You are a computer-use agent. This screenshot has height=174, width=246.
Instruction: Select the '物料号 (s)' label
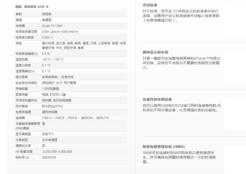tap(22, 158)
